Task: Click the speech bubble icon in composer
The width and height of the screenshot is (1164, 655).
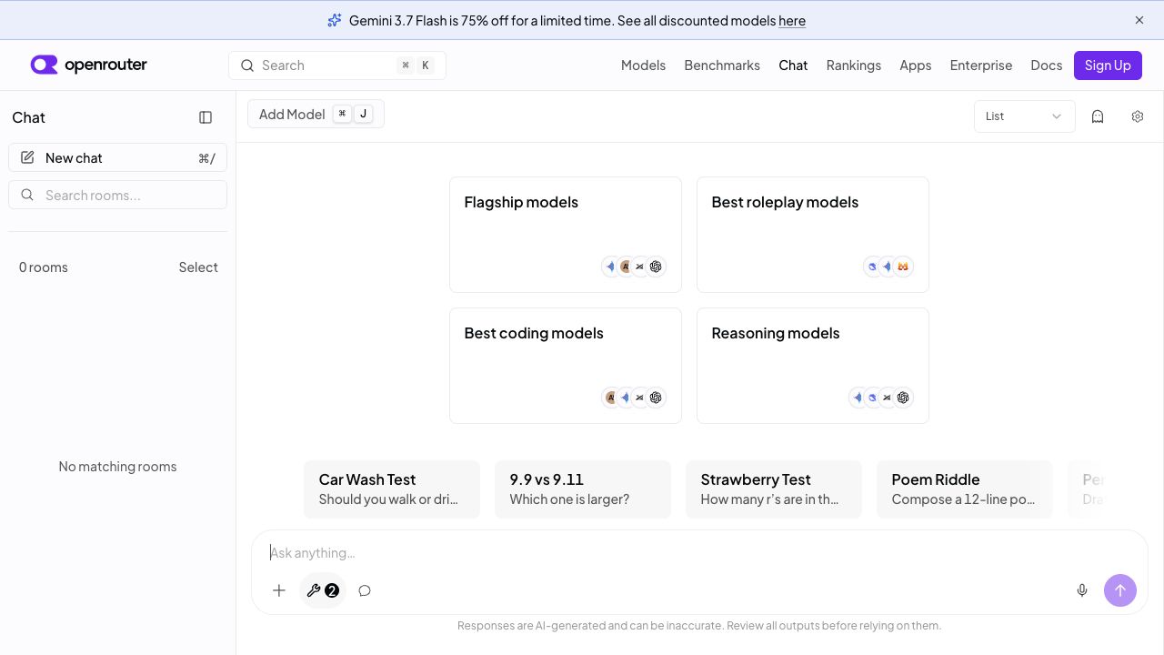Action: [365, 590]
